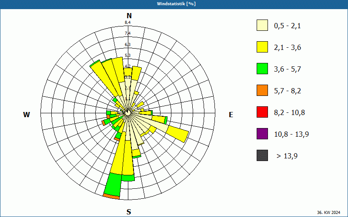The image size is (348, 217).
Task: Click the legend label '0,5 - 2,1'
Action: pyautogui.click(x=288, y=26)
